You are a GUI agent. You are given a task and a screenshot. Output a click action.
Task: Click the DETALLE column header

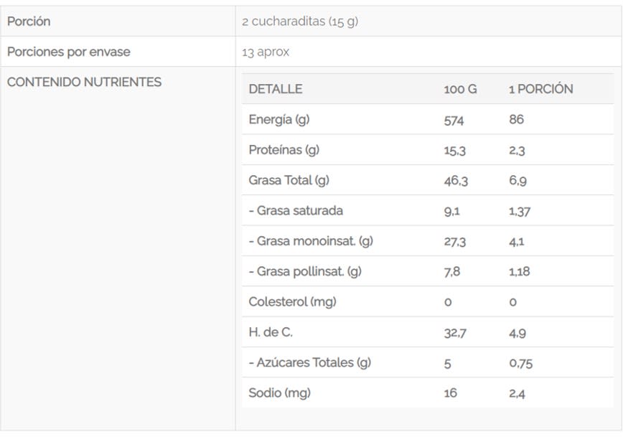(x=275, y=89)
